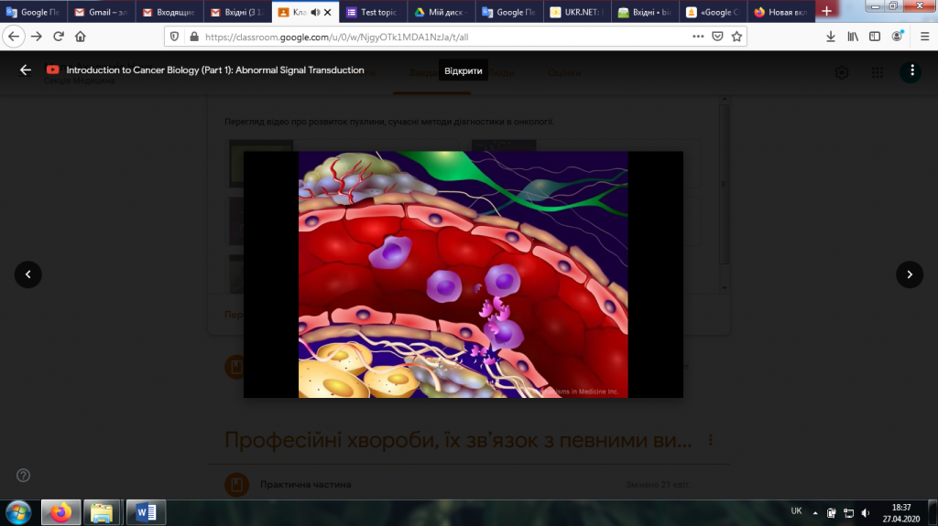Screen dimensions: 938x526
Task: Switch to the UKR.NET tab
Action: [x=577, y=12]
